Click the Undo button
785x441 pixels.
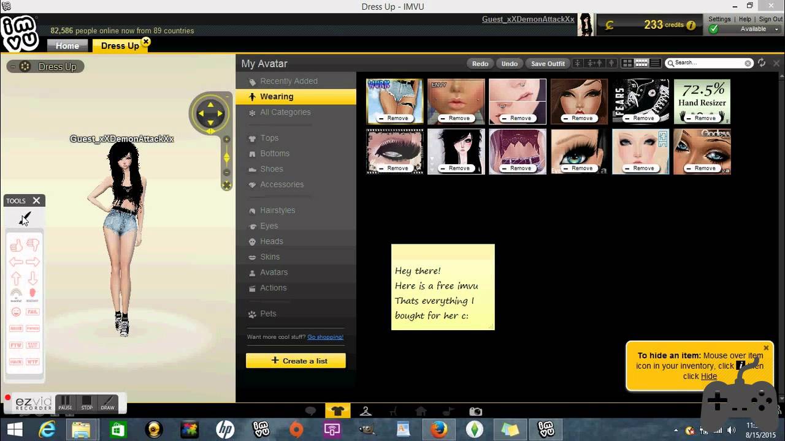[x=510, y=64]
